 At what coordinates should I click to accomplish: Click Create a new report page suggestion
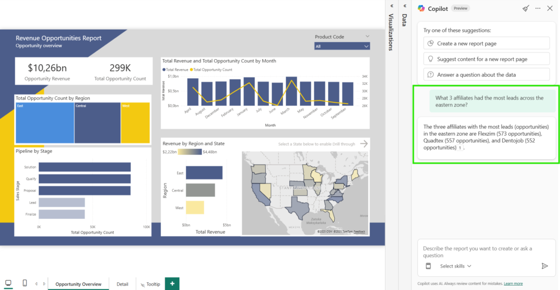coord(486,43)
